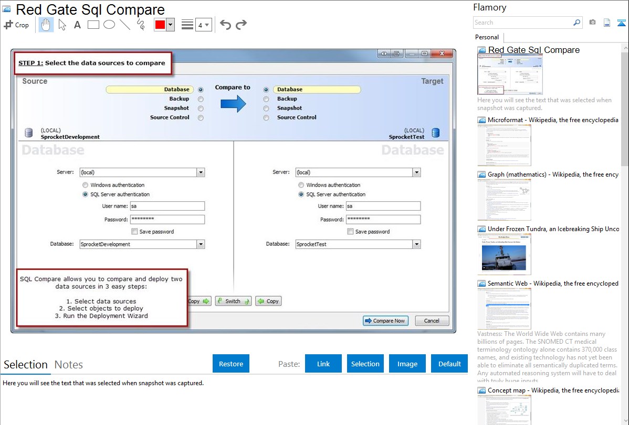This screenshot has height=425, width=629.
Task: Click the red color swatch
Action: pos(160,25)
